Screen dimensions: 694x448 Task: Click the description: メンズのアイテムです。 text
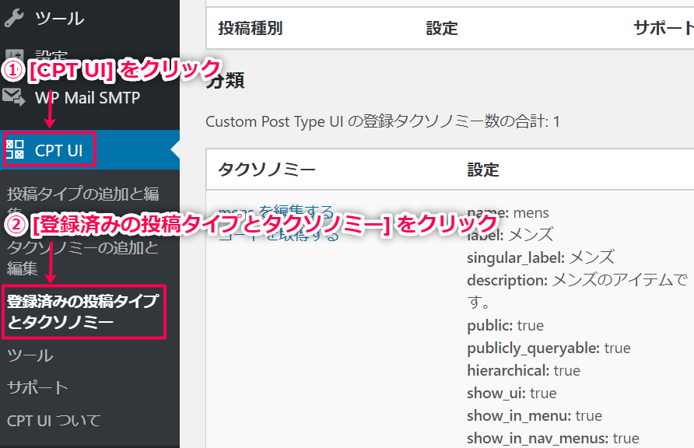click(577, 291)
